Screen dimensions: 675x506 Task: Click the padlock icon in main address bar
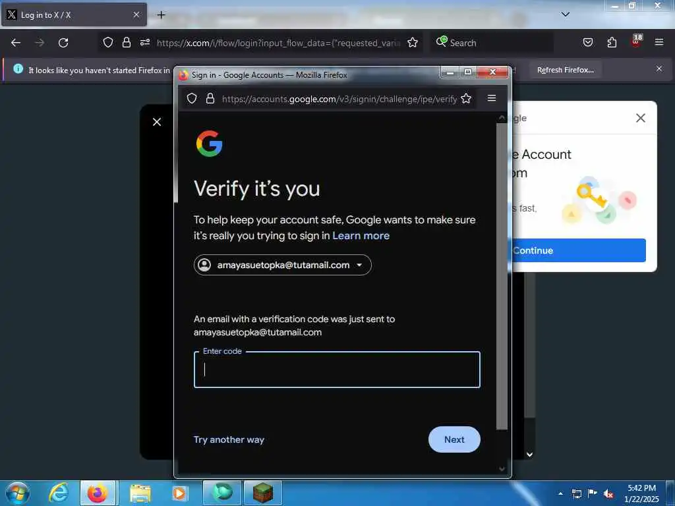(x=126, y=42)
